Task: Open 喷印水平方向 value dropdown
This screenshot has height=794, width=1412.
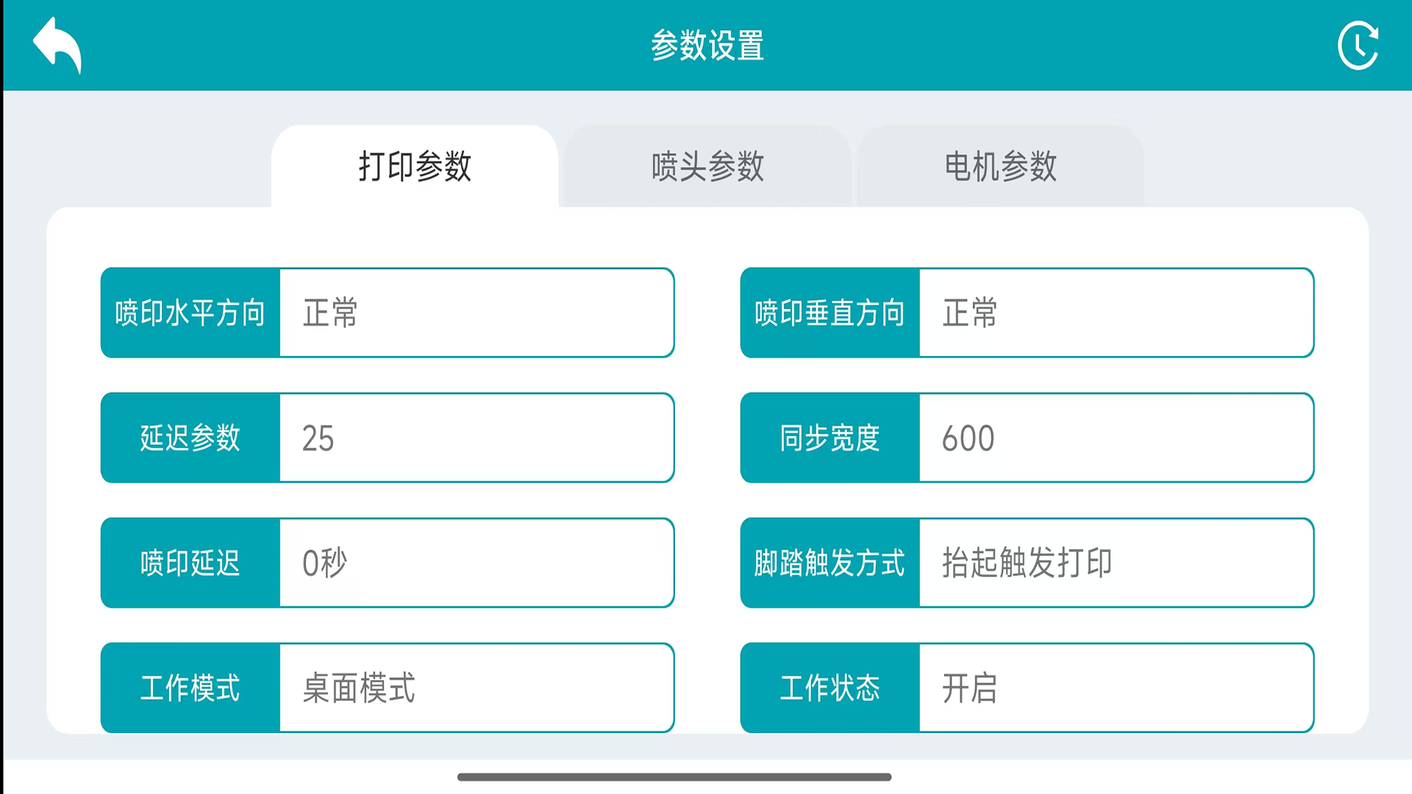Action: coord(477,313)
